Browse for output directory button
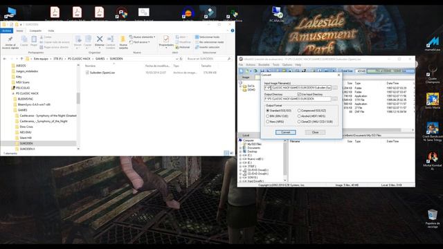 click(335, 99)
